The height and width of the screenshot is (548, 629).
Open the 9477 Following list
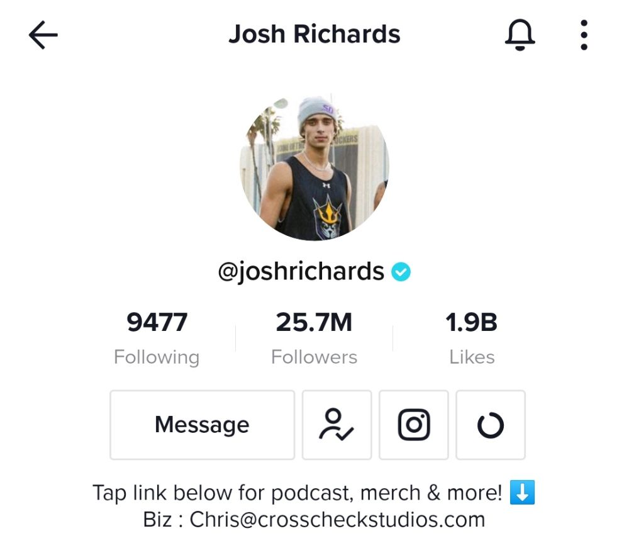[157, 323]
